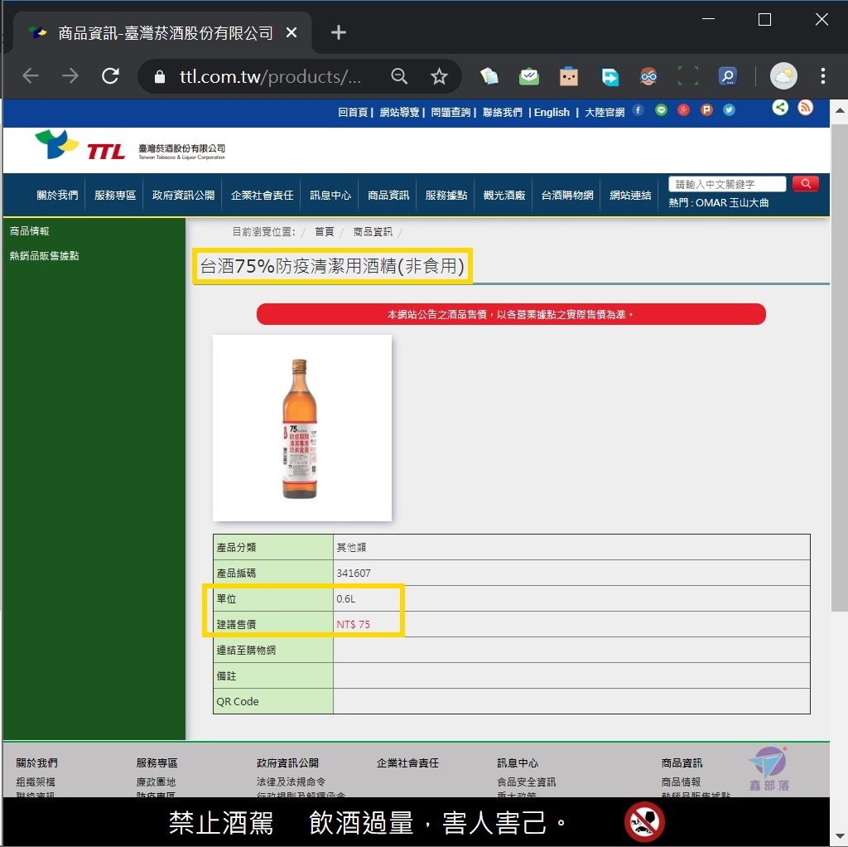Screen dimensions: 848x847
Task: Open 商品情報 in the green sidebar
Action: [29, 231]
